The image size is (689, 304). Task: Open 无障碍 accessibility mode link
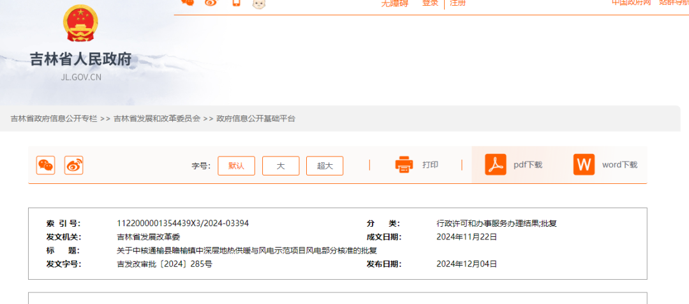pos(394,3)
